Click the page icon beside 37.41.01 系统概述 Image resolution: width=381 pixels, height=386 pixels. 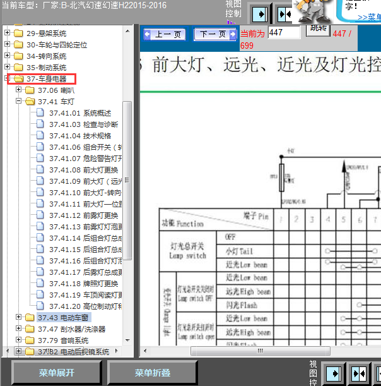[x=40, y=112]
